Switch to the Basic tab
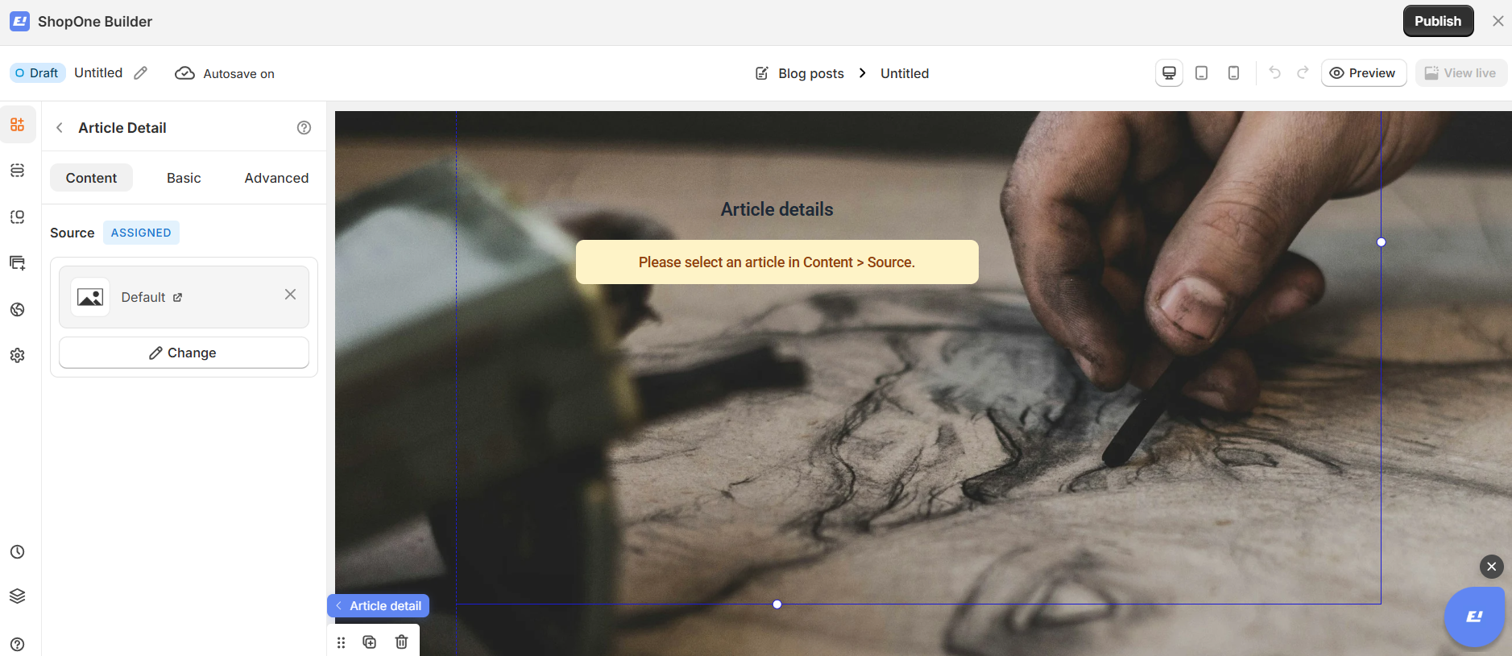The image size is (1512, 656). click(x=184, y=178)
